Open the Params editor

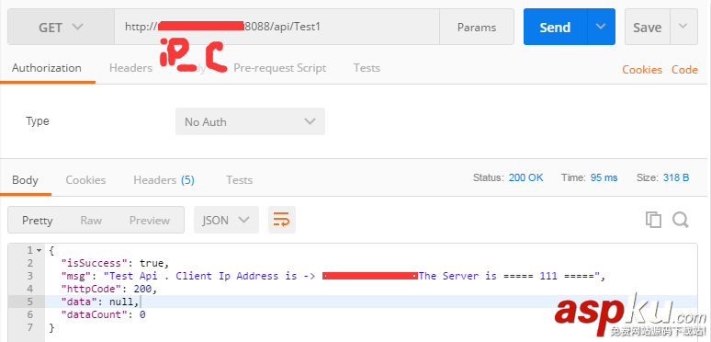[x=477, y=27]
